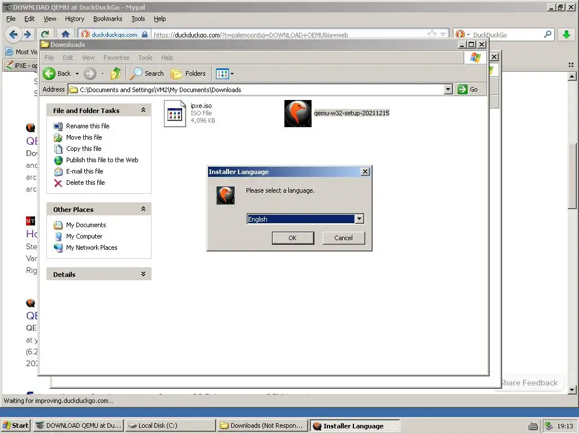Open My Network Places
The height and width of the screenshot is (434, 579).
click(x=92, y=248)
